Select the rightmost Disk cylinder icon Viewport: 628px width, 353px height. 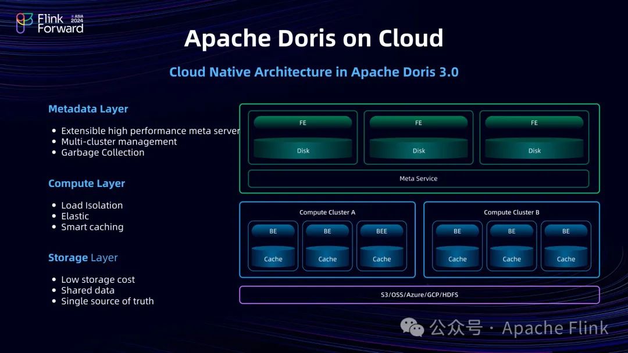pyautogui.click(x=533, y=150)
